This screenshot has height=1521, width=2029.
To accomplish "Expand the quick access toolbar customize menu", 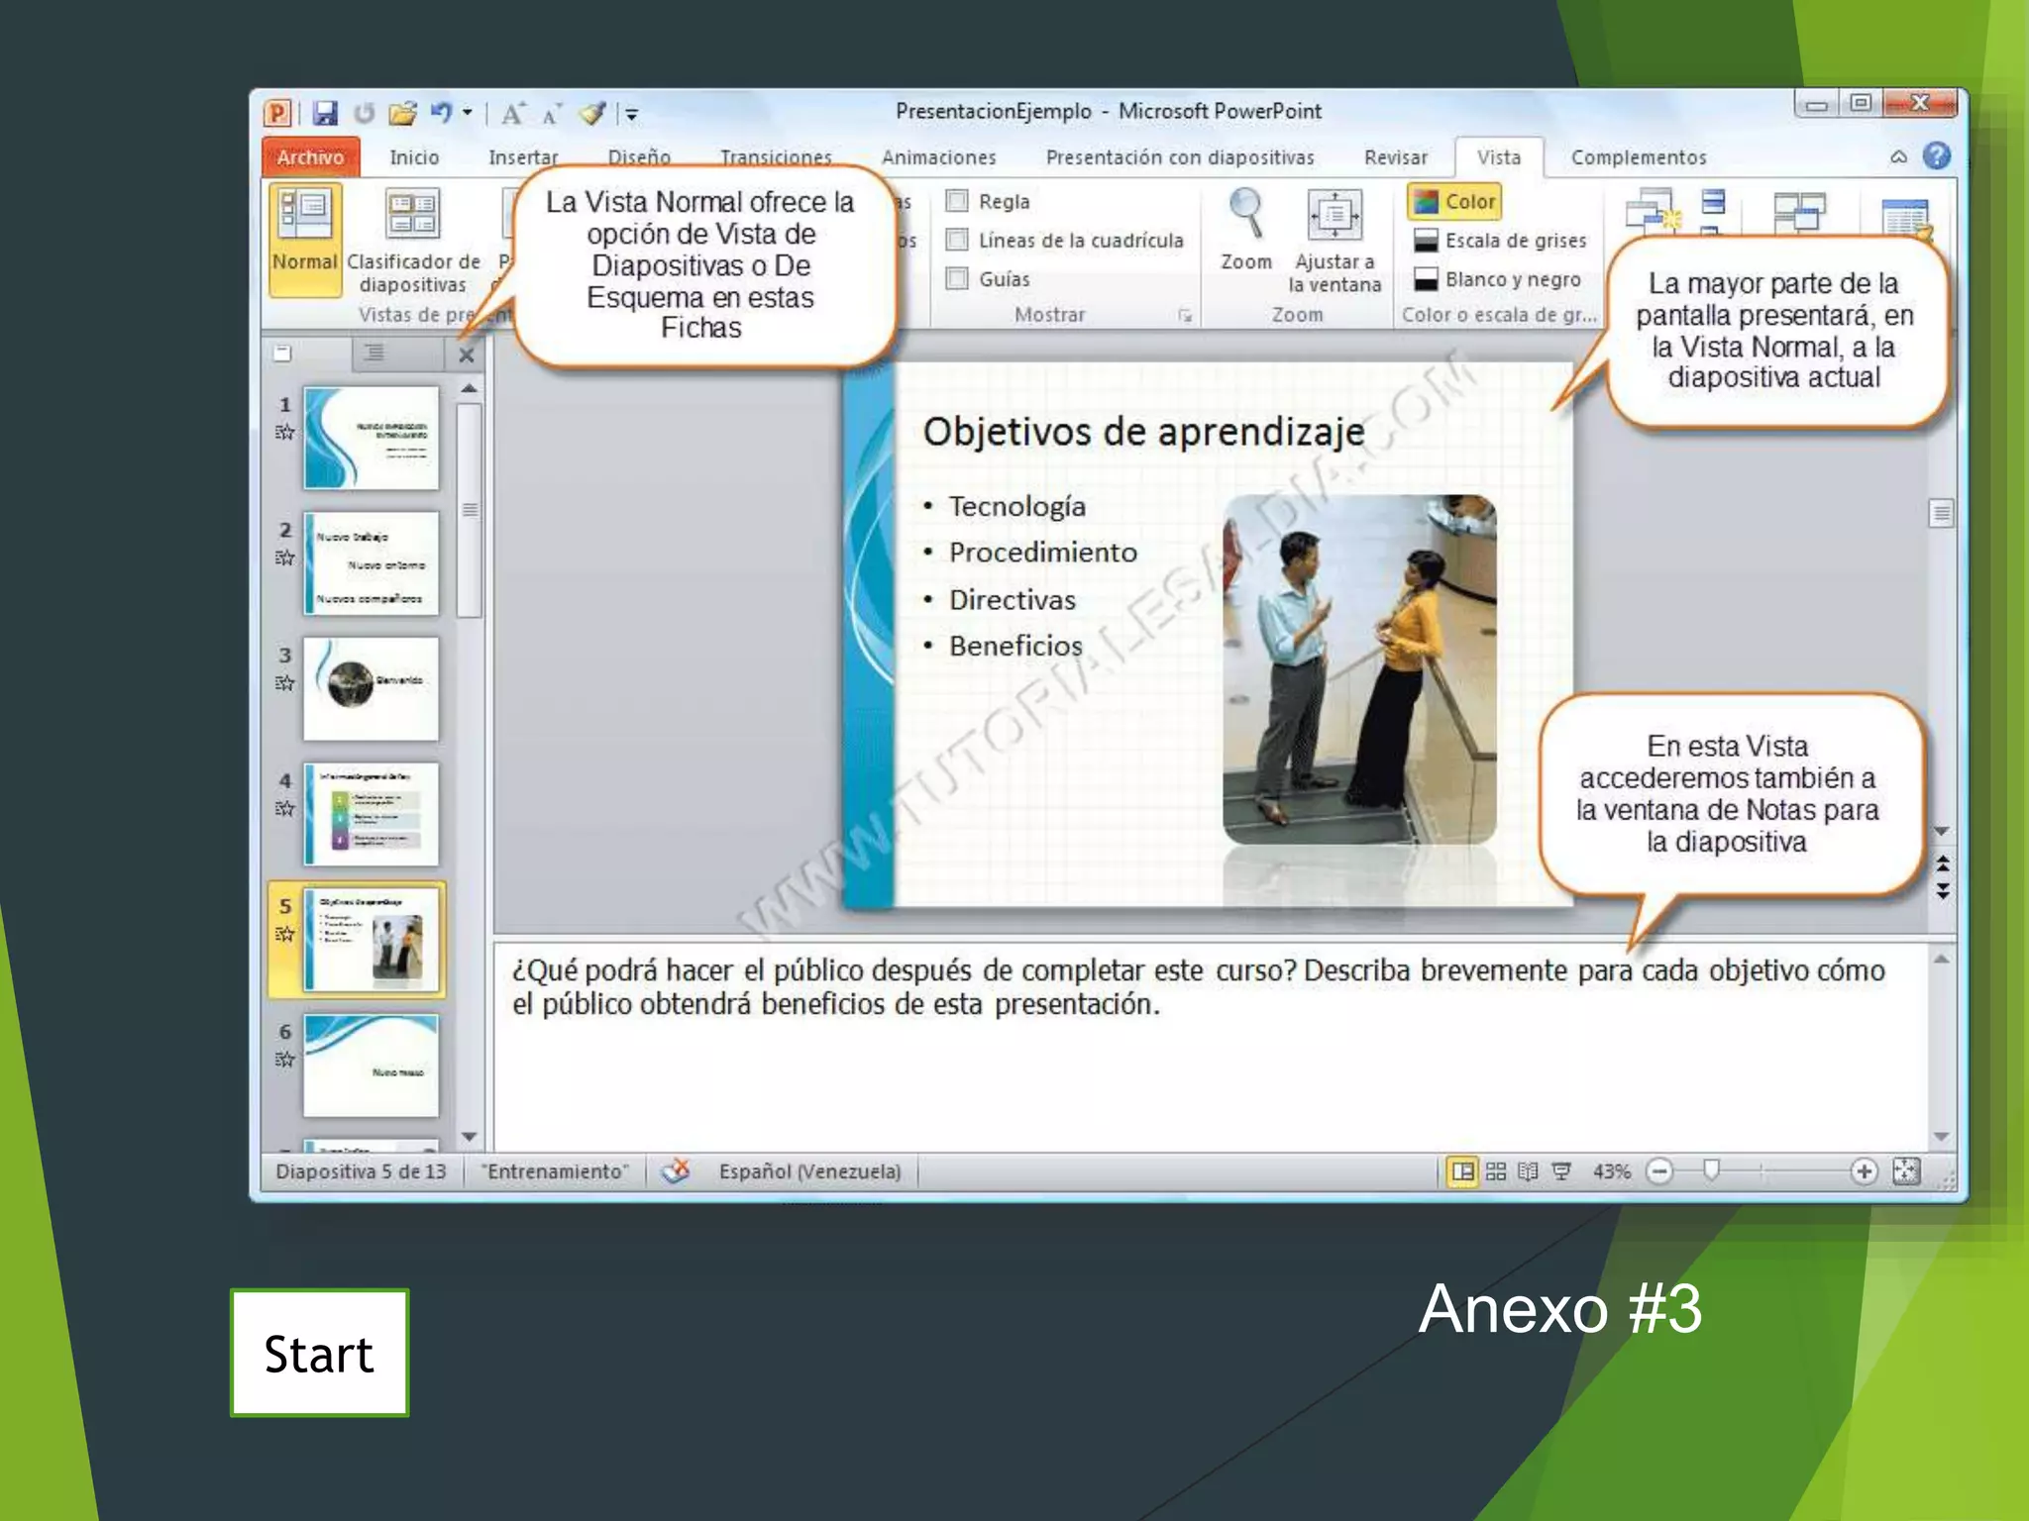I will (x=632, y=115).
